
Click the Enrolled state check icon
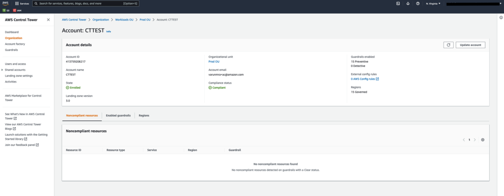pos(67,87)
